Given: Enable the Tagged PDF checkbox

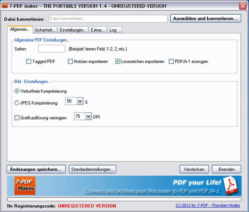Looking at the screenshot, I should tap(29, 61).
